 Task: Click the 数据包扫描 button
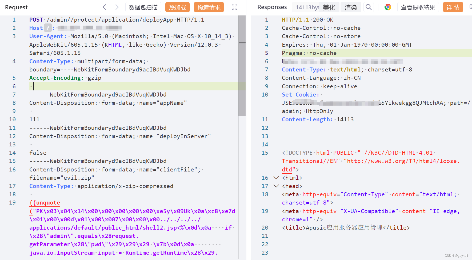[x=143, y=7]
